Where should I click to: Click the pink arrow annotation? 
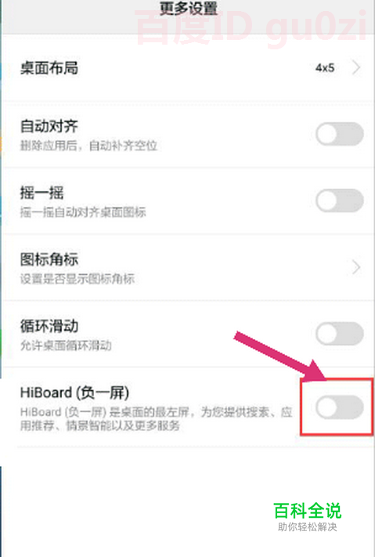280,356
